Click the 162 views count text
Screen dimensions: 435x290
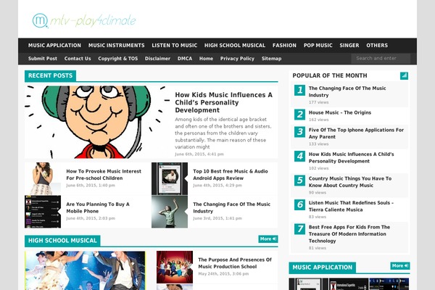[318, 120]
